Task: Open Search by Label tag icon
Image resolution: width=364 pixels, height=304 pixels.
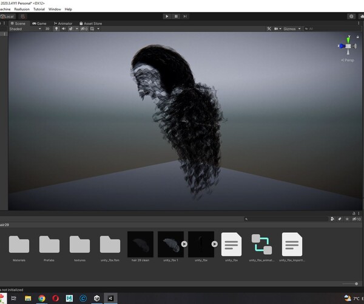Action: [340, 219]
